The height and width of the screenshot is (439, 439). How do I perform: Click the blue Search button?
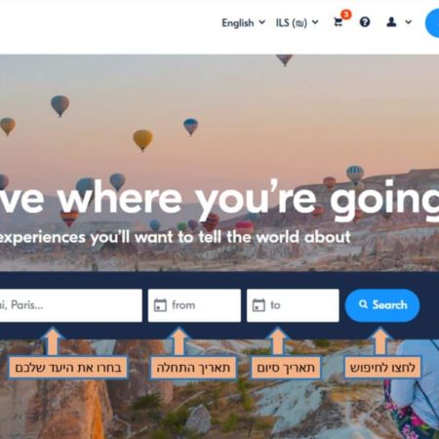(382, 305)
